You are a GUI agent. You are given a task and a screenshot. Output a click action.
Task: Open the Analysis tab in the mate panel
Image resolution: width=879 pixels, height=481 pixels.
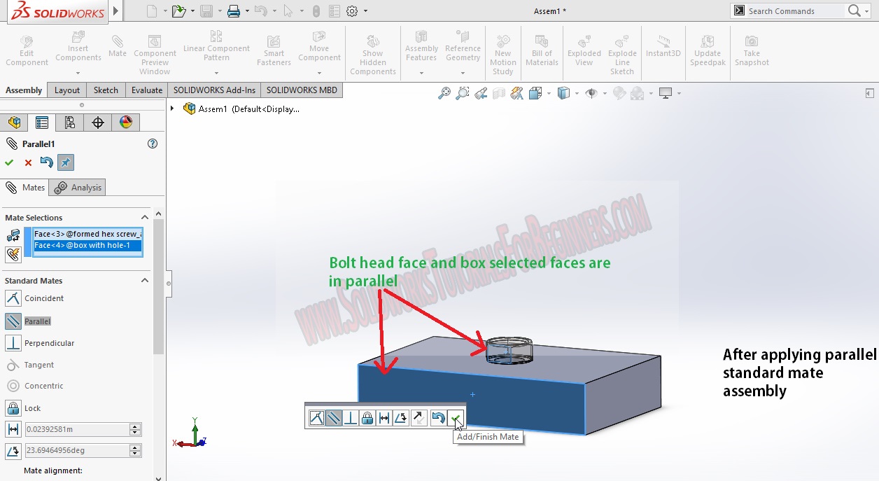click(x=77, y=187)
